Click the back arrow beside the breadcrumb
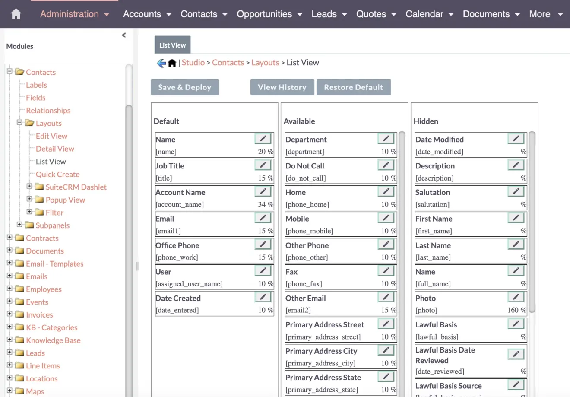 point(160,63)
